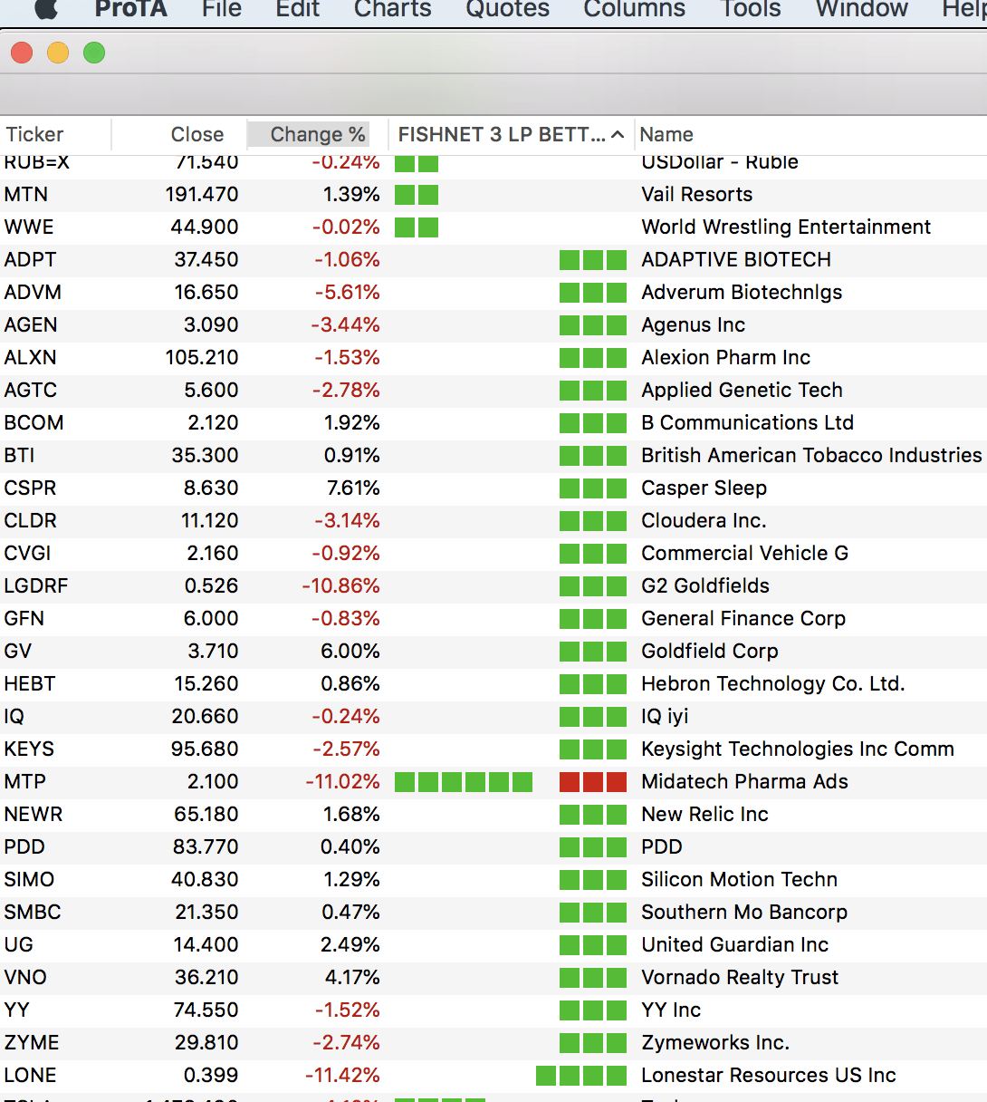The height and width of the screenshot is (1102, 987).
Task: Click the Zymeworks Inc. name
Action: pyautogui.click(x=715, y=1042)
